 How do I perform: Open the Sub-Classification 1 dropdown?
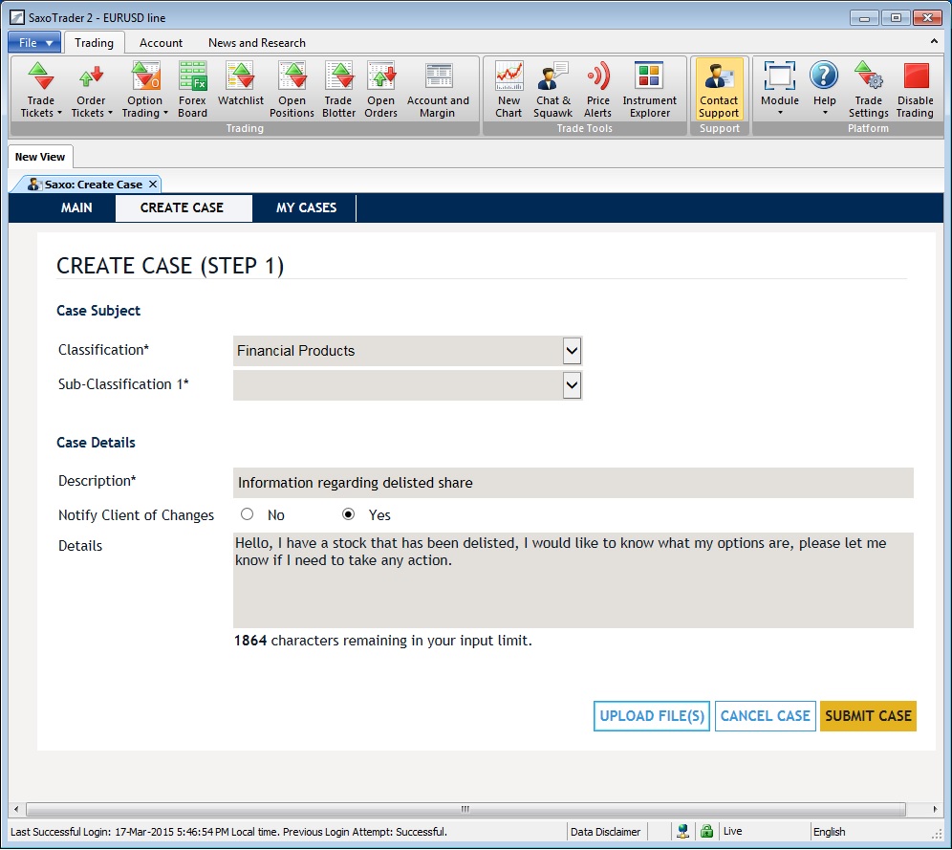(572, 385)
